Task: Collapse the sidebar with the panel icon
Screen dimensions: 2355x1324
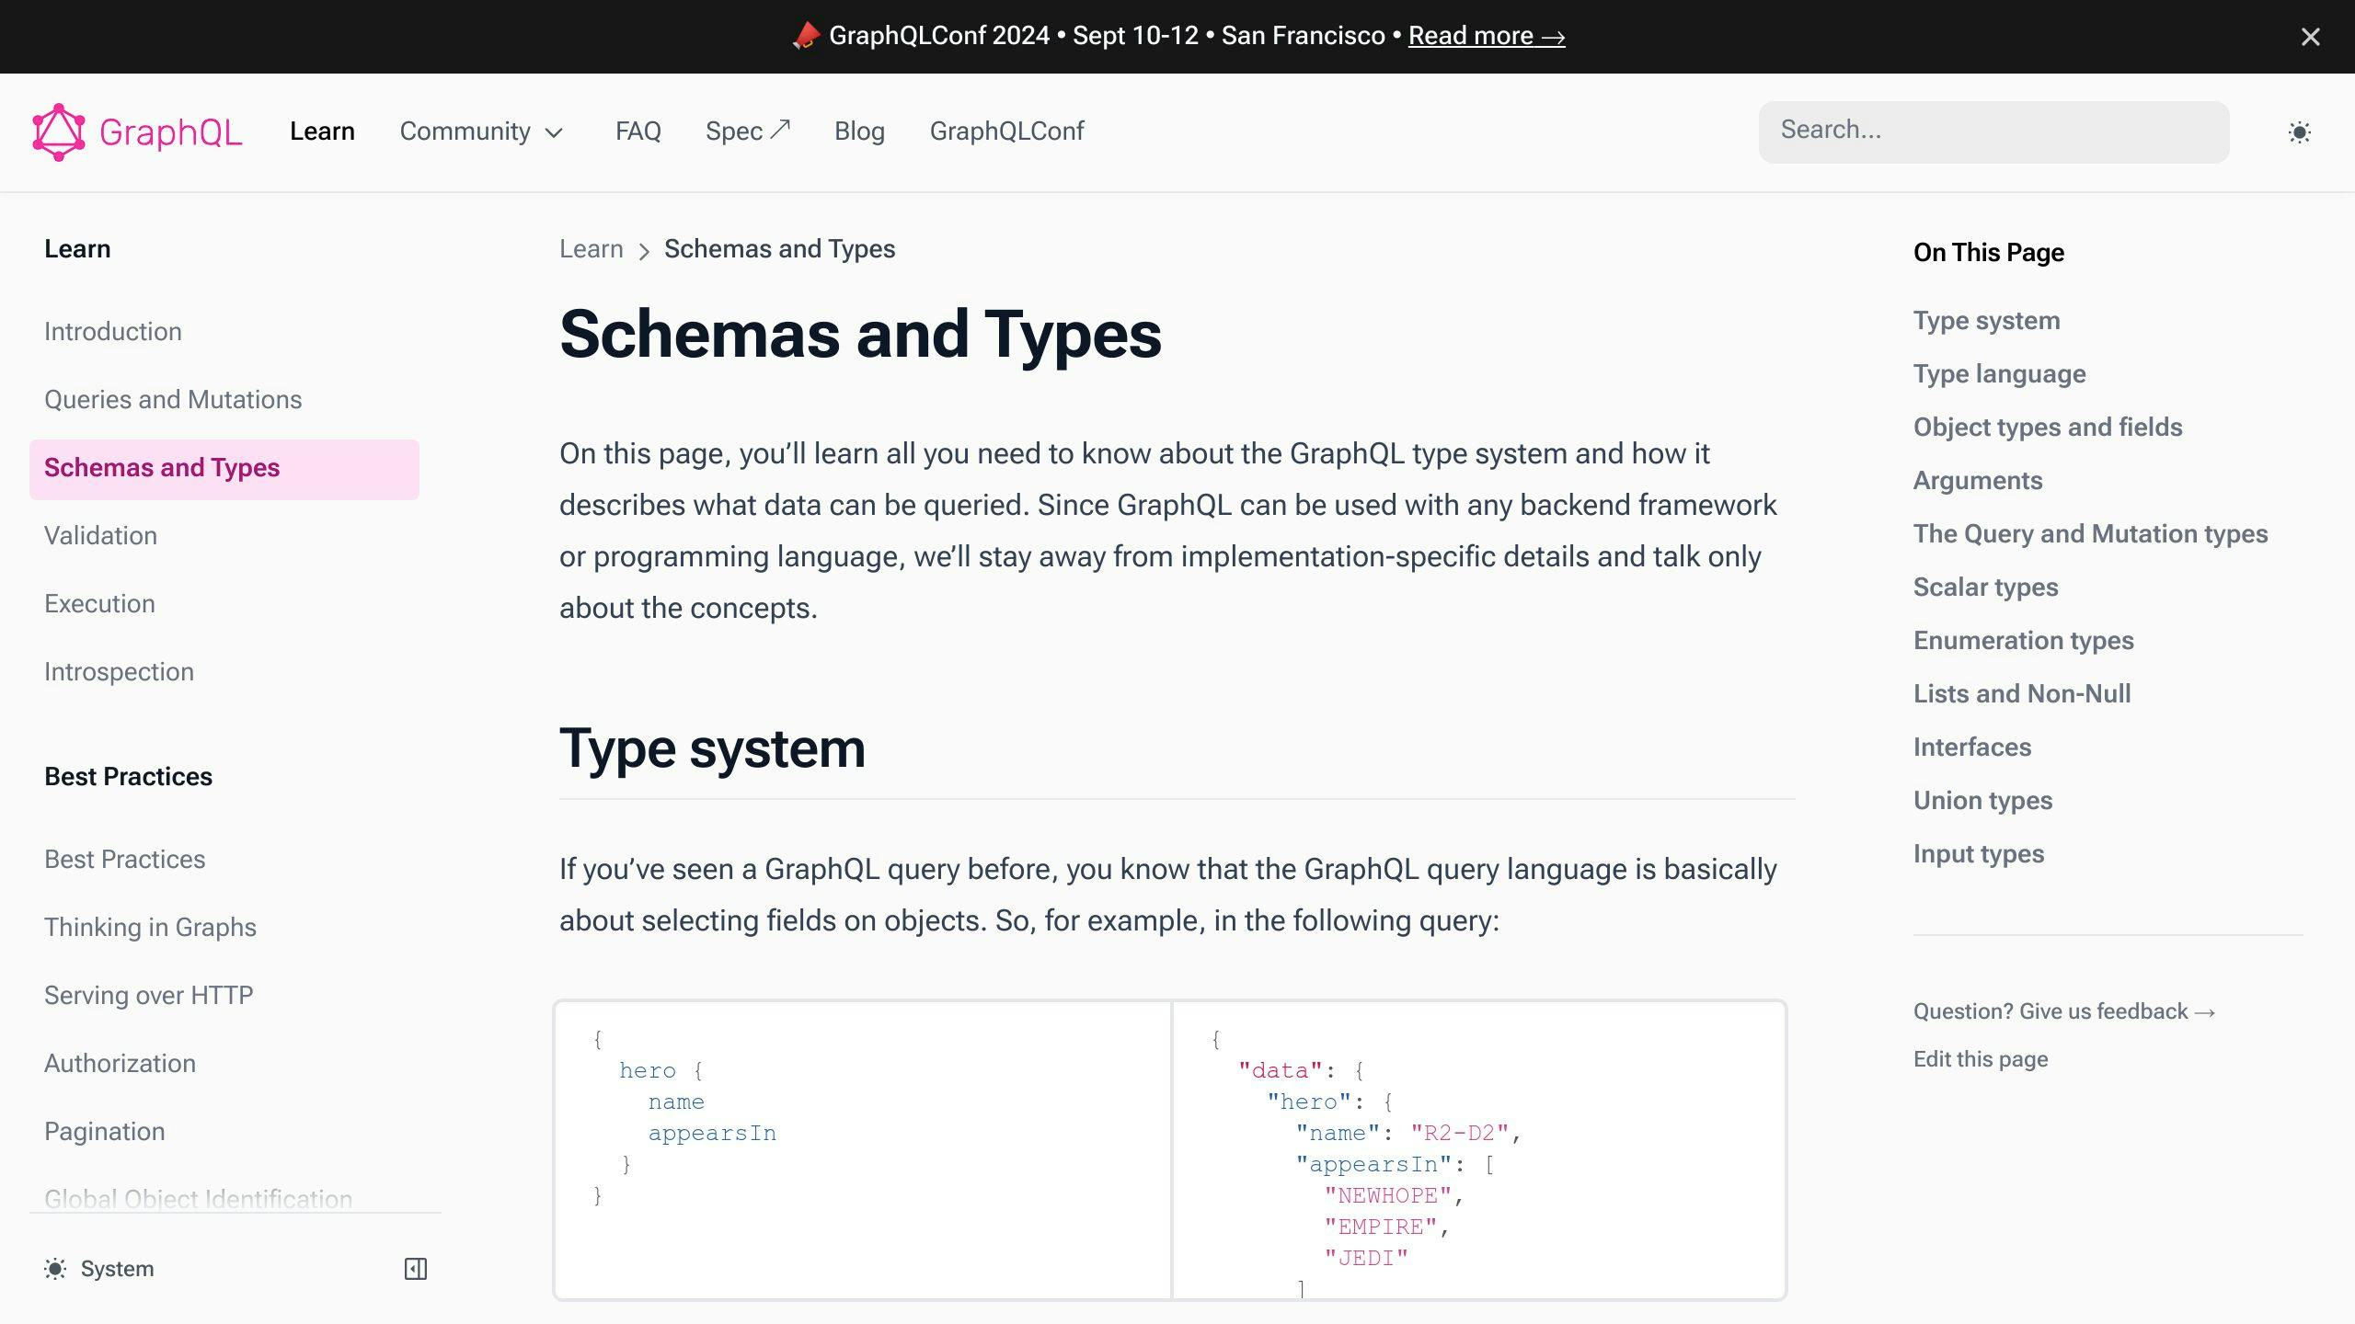Action: 415,1268
